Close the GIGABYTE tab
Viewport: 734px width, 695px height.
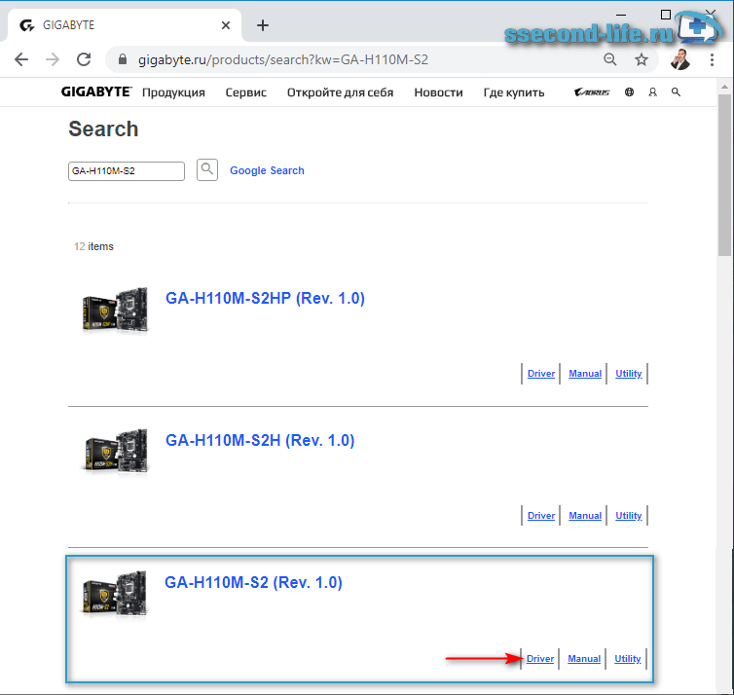tap(226, 25)
